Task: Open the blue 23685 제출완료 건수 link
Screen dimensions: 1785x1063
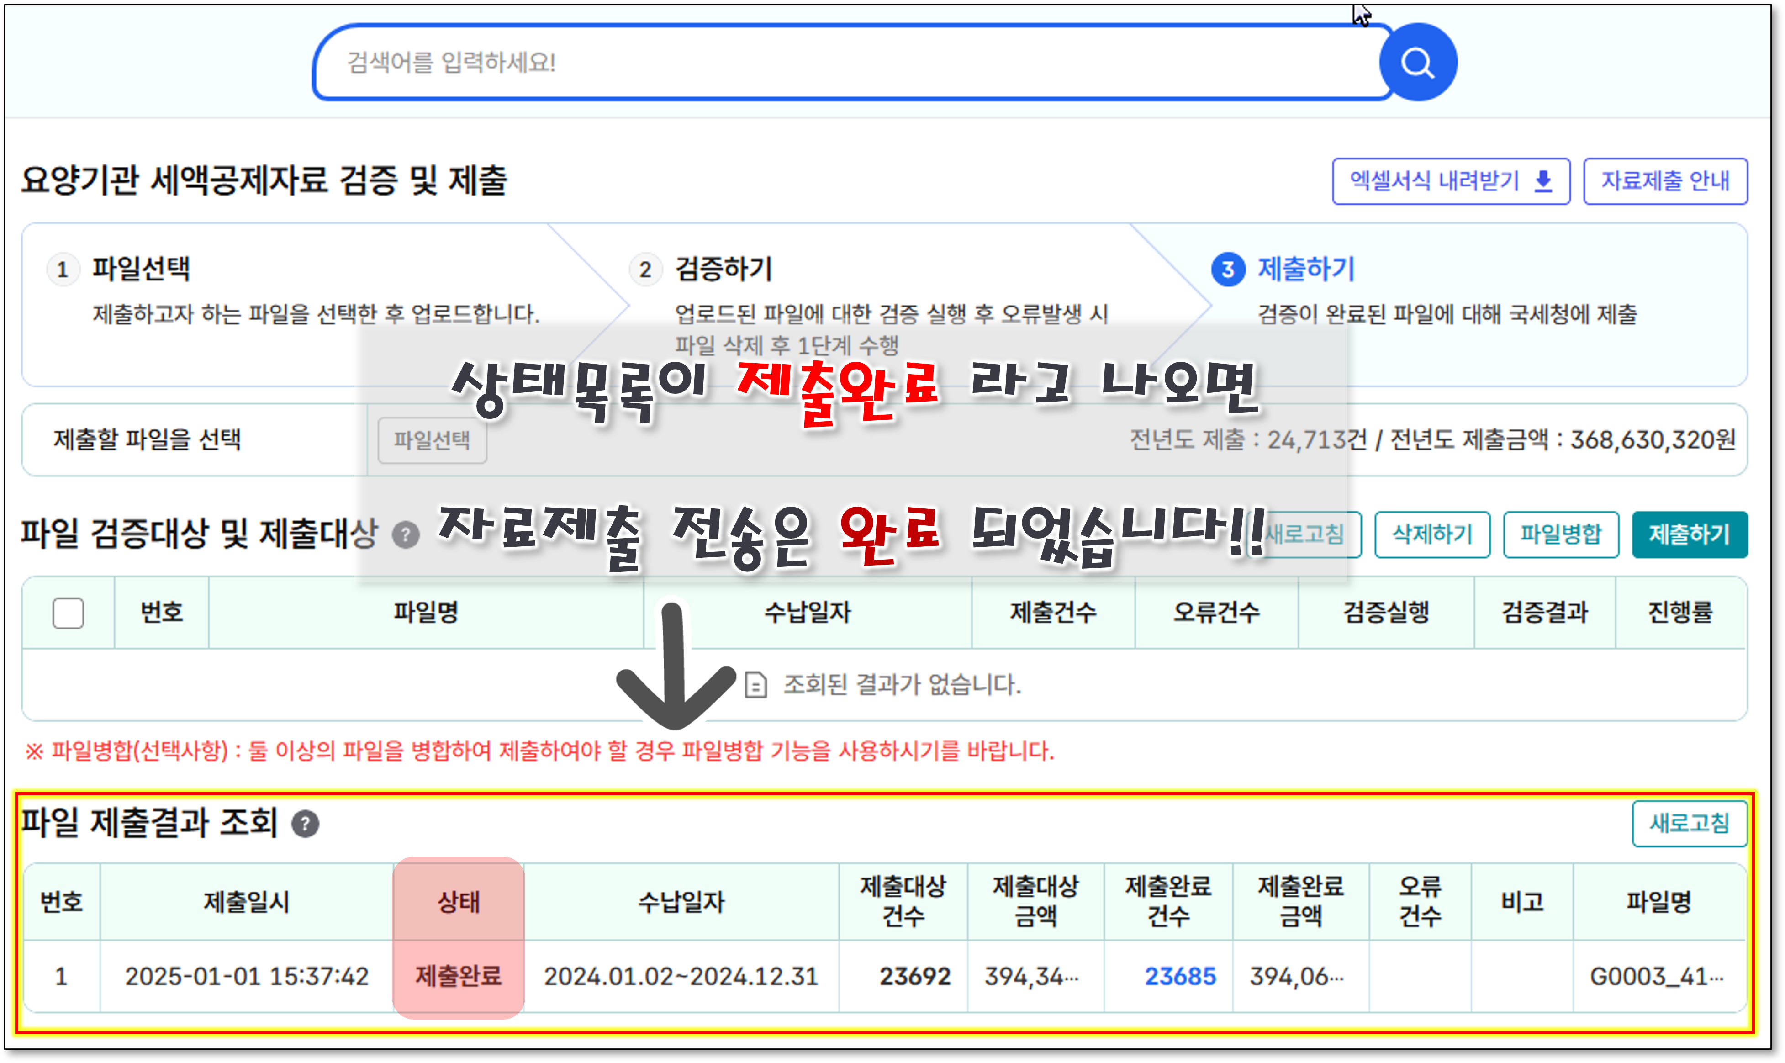Action: tap(1180, 976)
